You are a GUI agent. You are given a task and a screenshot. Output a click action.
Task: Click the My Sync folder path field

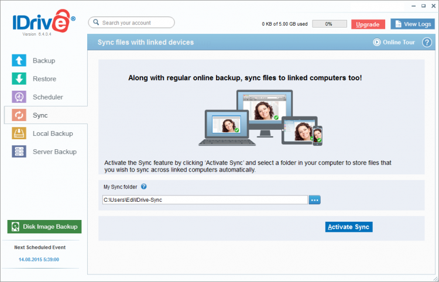[x=205, y=200]
